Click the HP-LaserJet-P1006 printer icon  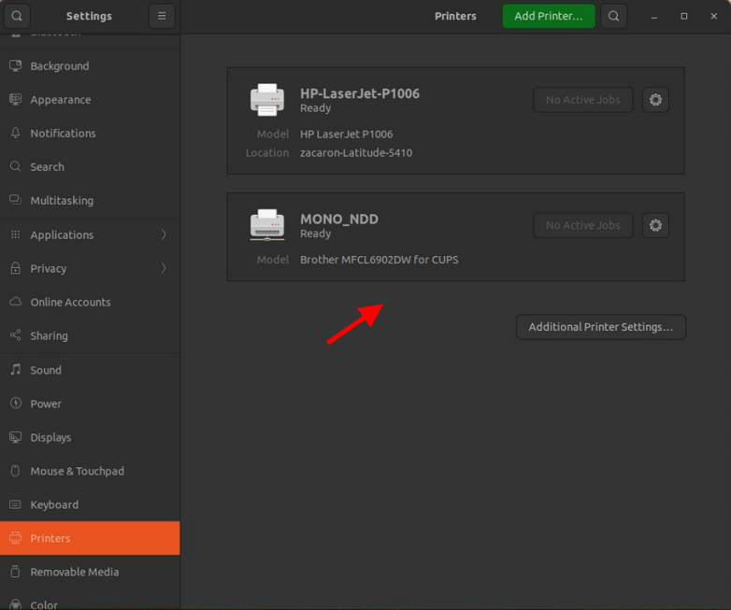click(x=266, y=100)
